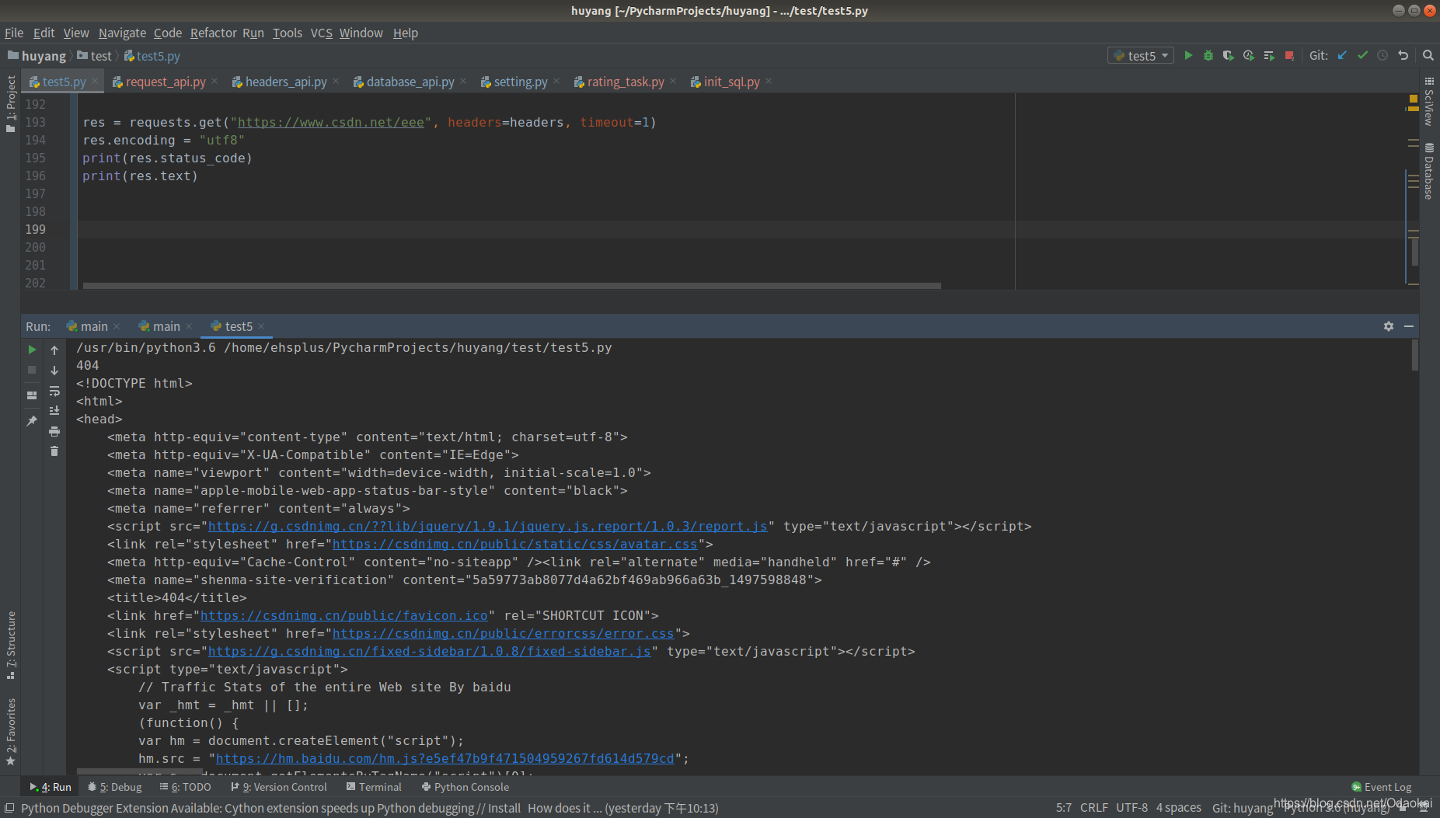Run the test5 configuration
Viewport: 1440px width, 818px height.
(x=1188, y=55)
